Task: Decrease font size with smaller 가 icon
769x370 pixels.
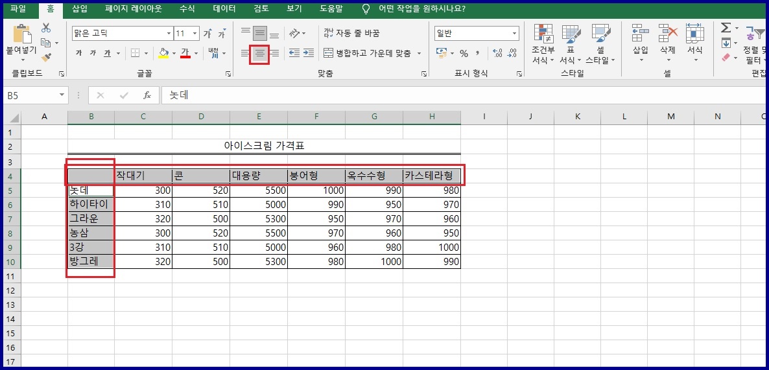Action: 222,33
